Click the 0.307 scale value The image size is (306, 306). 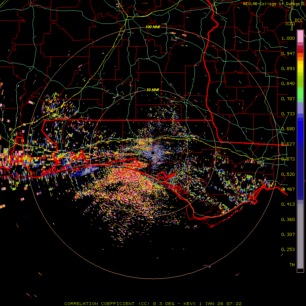288,234
